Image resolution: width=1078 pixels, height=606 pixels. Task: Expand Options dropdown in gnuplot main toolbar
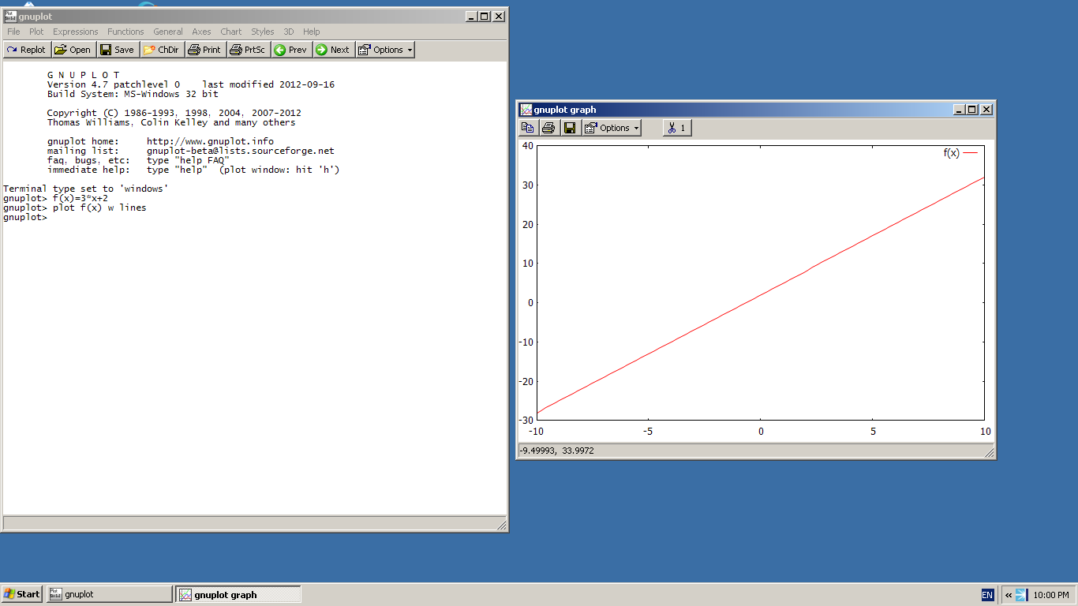pyautogui.click(x=385, y=50)
